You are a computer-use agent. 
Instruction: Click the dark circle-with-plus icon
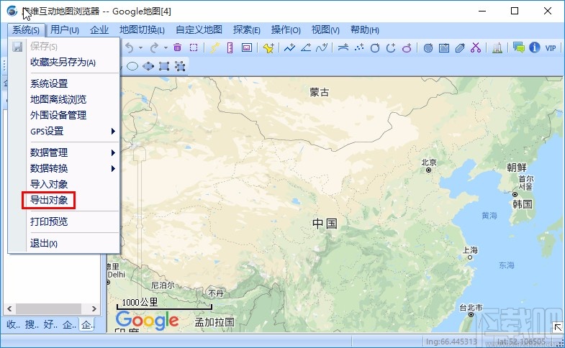391,47
